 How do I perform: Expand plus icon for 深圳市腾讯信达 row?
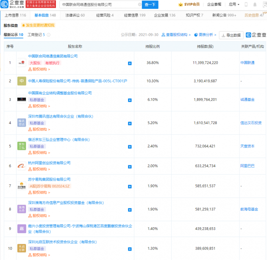click(130, 124)
